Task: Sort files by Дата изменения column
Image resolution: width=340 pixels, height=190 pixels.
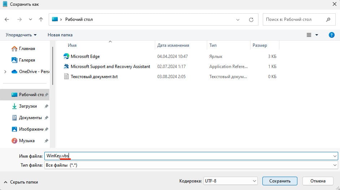Action: pos(173,45)
